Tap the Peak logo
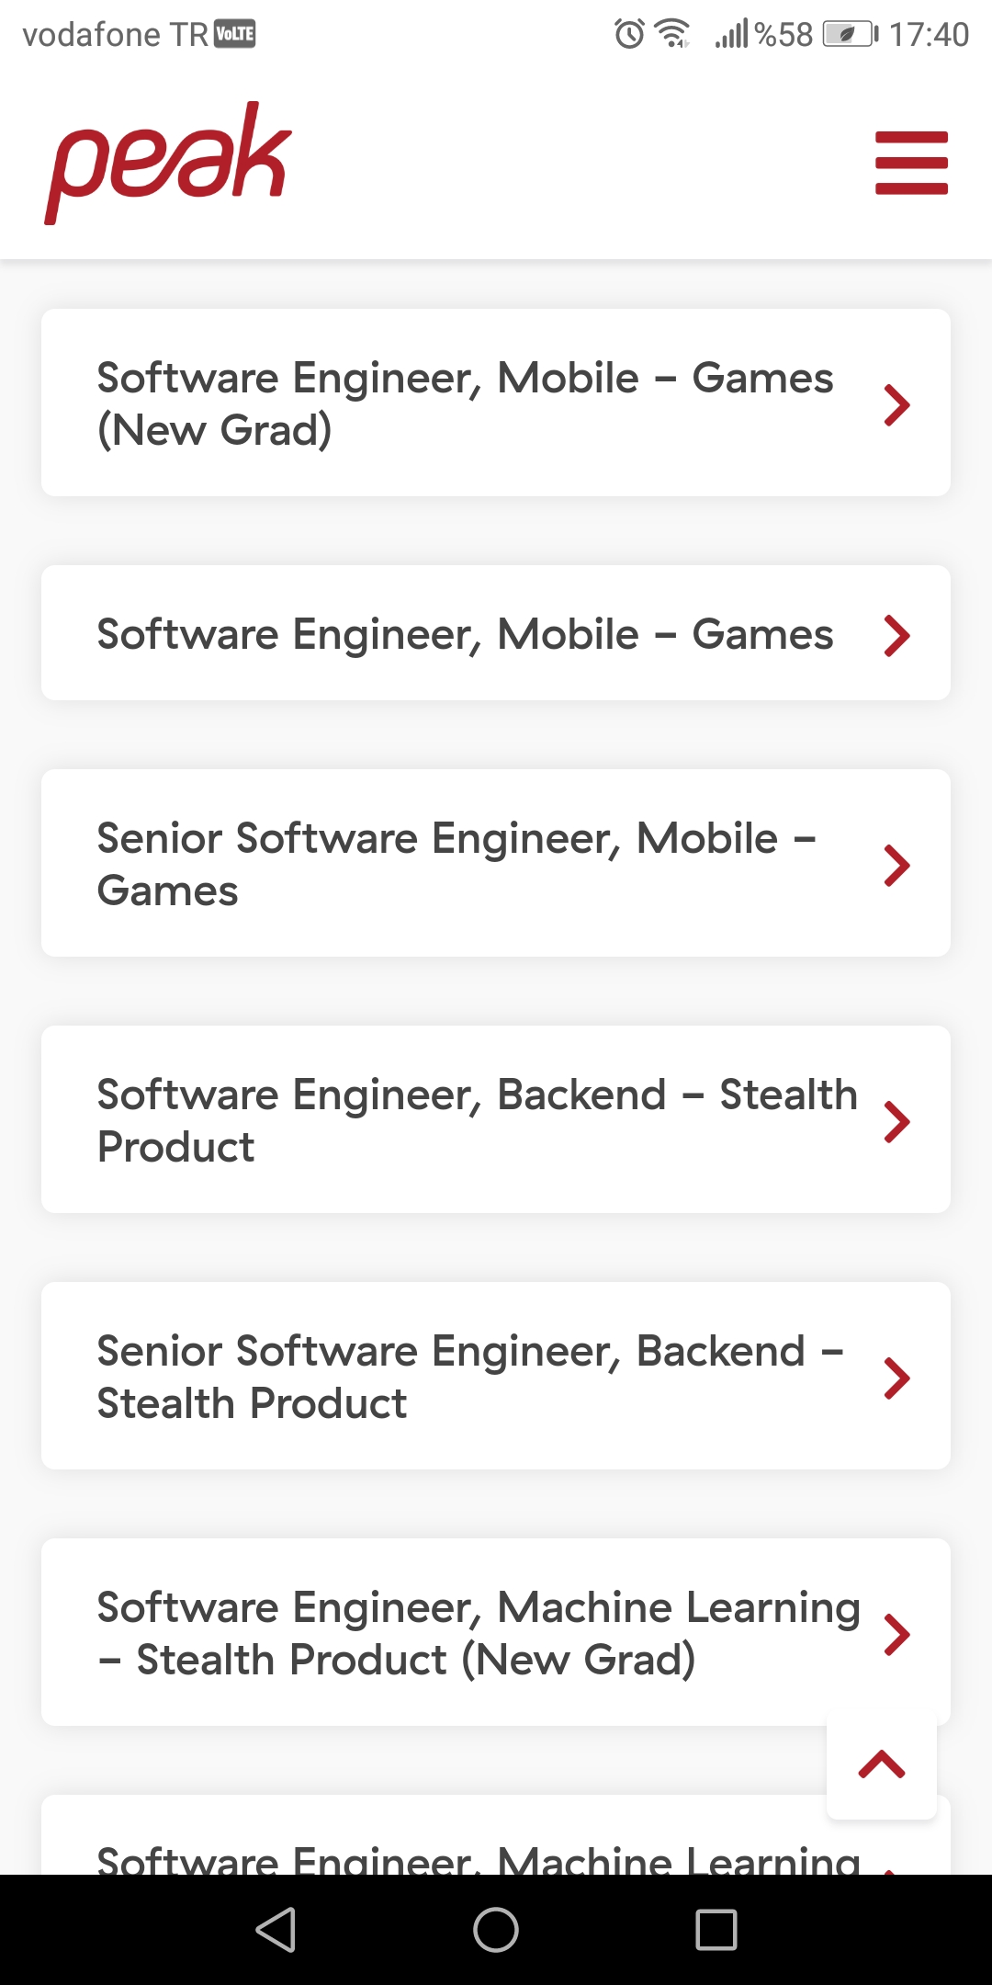992x1985 pixels. (x=169, y=163)
